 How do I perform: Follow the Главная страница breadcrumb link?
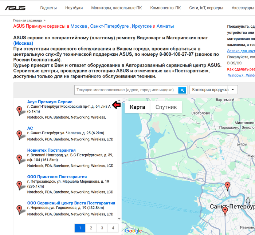(27, 21)
